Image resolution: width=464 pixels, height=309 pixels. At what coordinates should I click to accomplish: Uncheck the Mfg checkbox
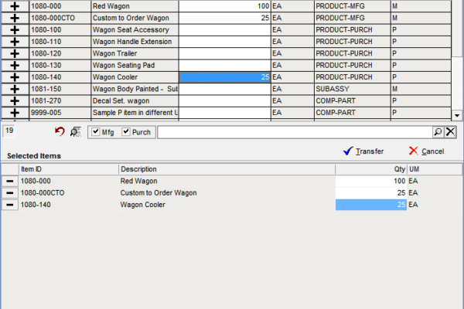[x=96, y=131]
